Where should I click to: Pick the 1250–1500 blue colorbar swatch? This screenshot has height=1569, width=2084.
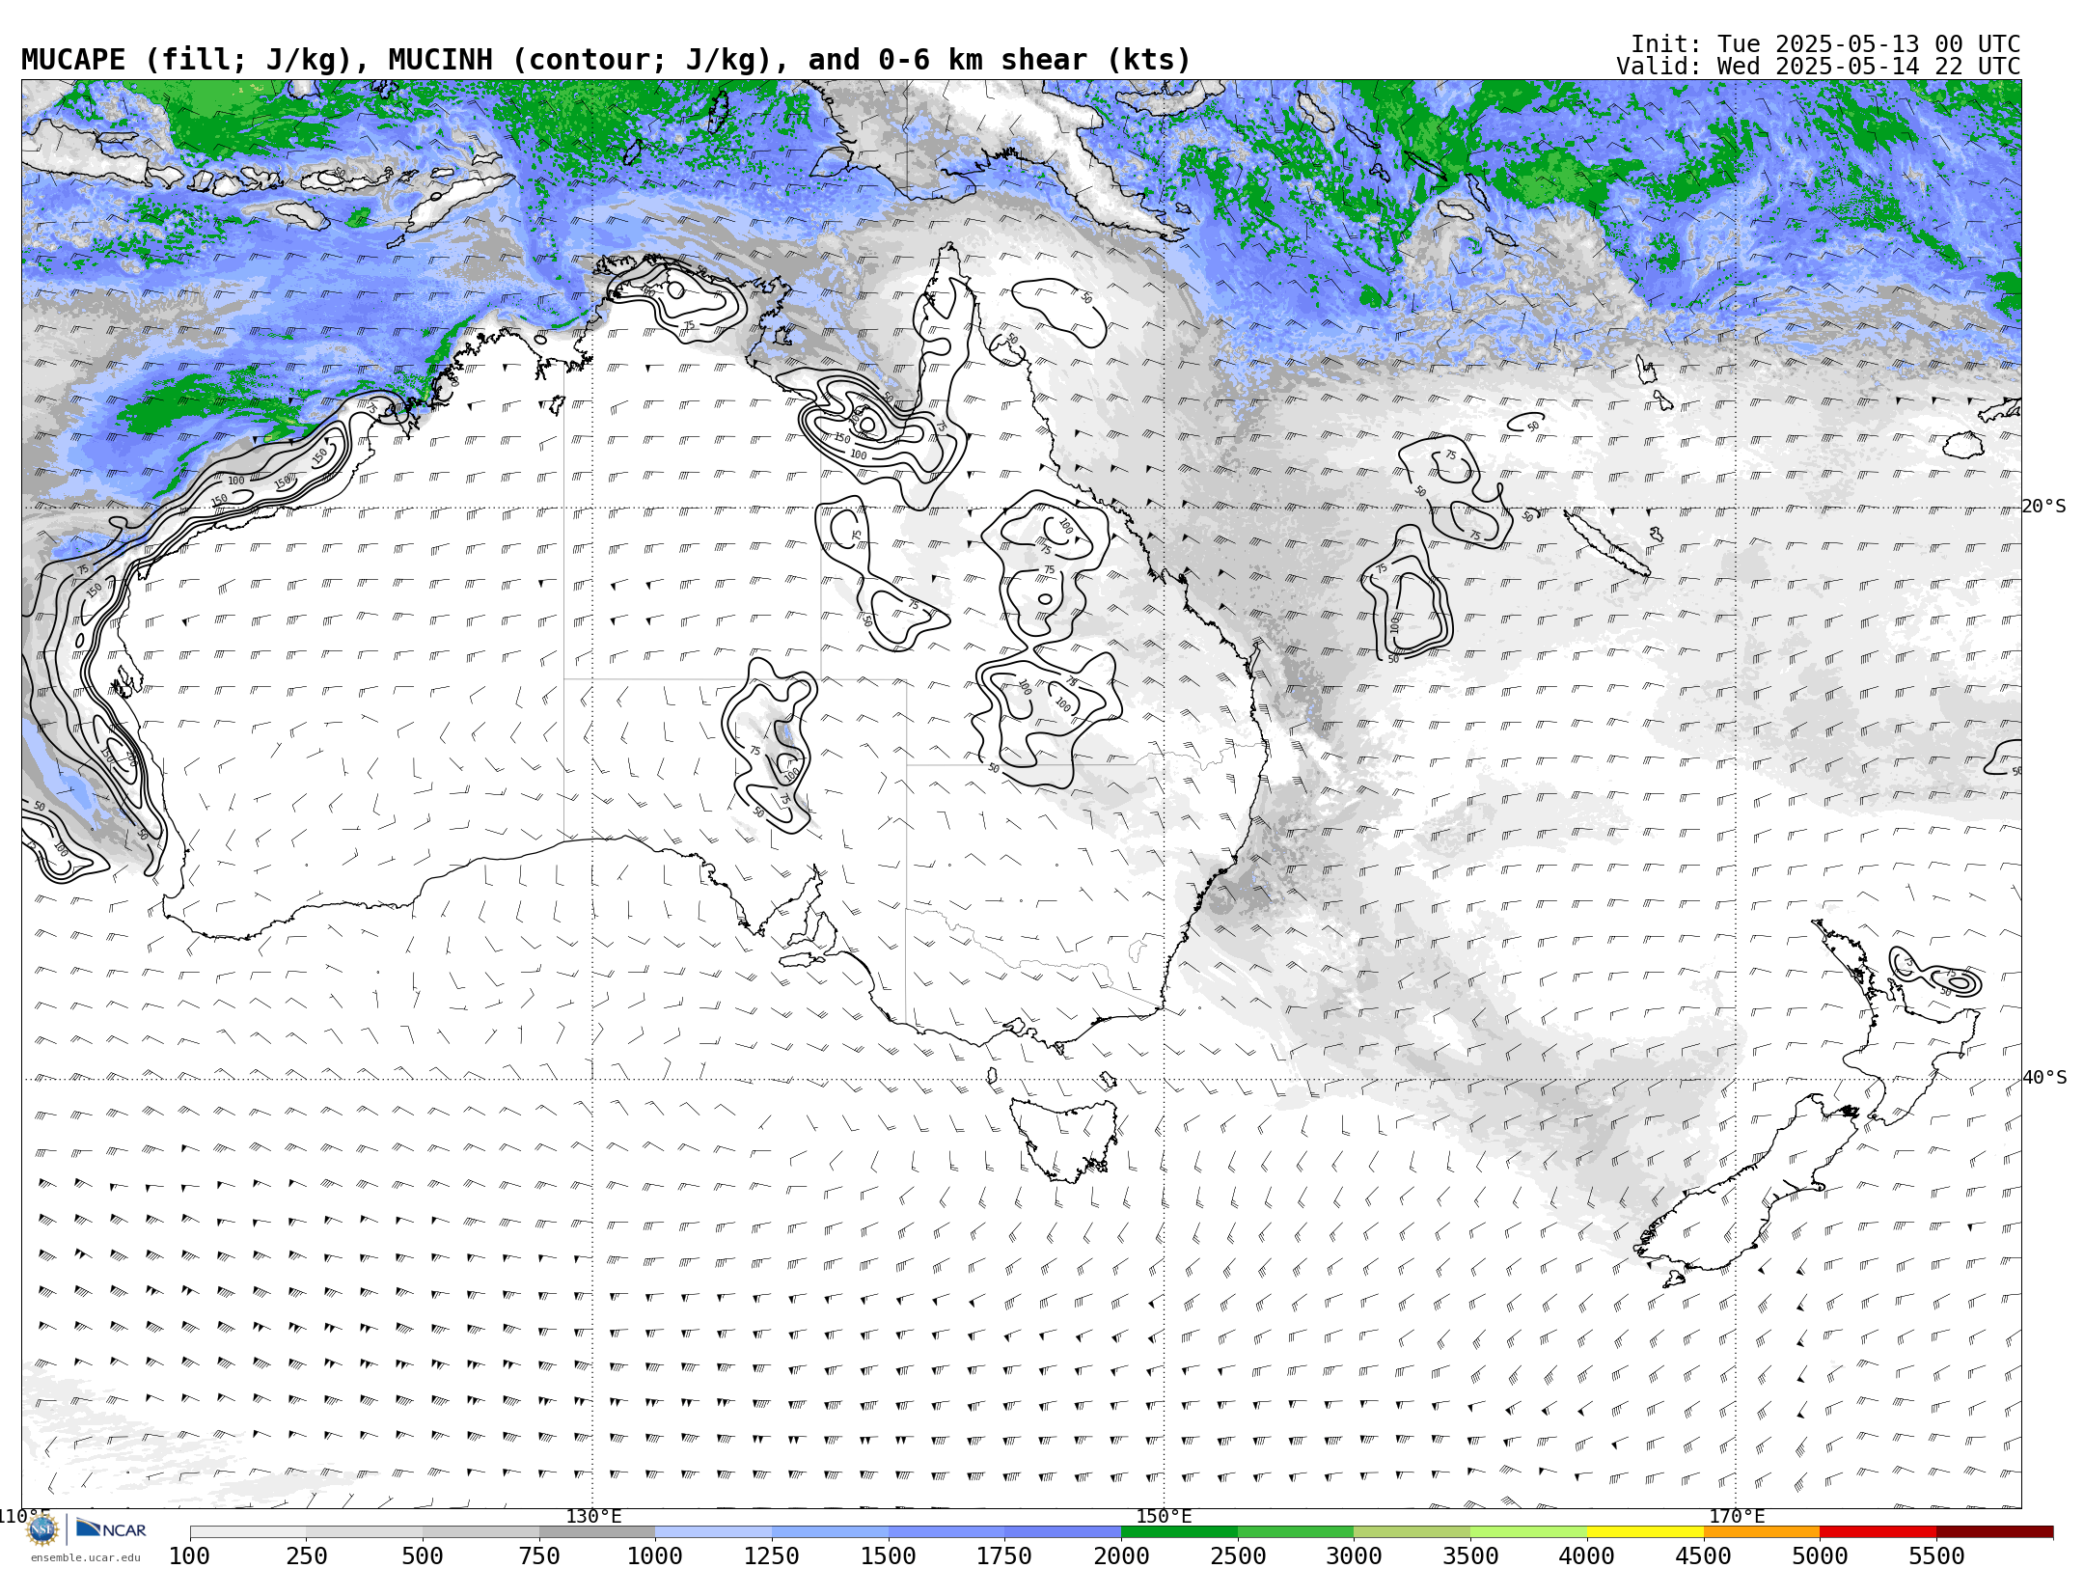(x=830, y=1532)
